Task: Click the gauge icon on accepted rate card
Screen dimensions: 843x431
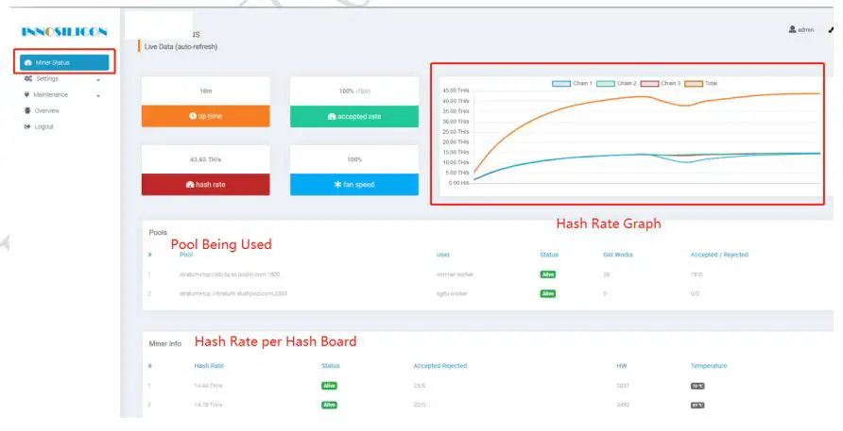Action: 332,116
